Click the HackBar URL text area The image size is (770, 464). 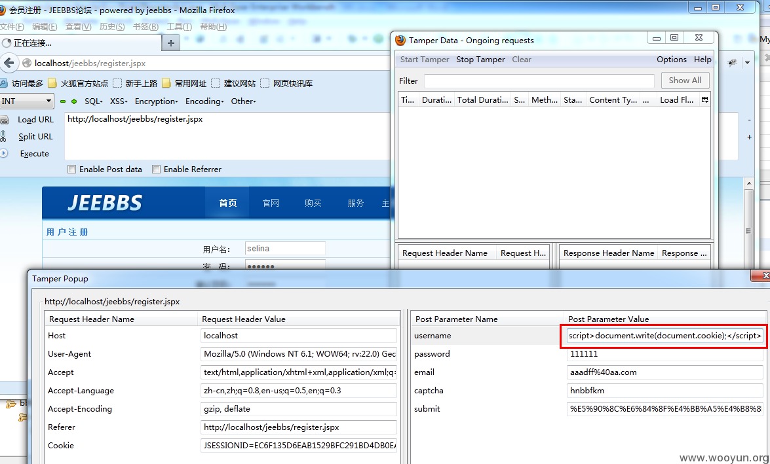228,135
